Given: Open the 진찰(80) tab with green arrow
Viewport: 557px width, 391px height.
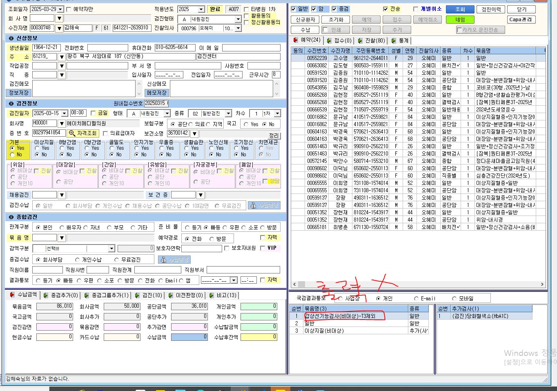Looking at the screenshot, I should click(371, 40).
